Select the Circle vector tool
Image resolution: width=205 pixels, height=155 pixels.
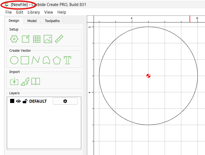point(14,60)
